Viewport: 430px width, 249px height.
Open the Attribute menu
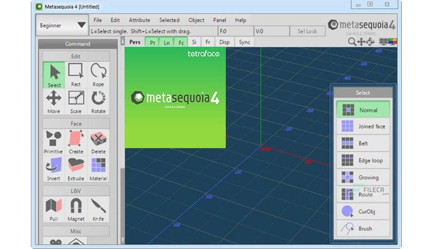click(x=139, y=20)
